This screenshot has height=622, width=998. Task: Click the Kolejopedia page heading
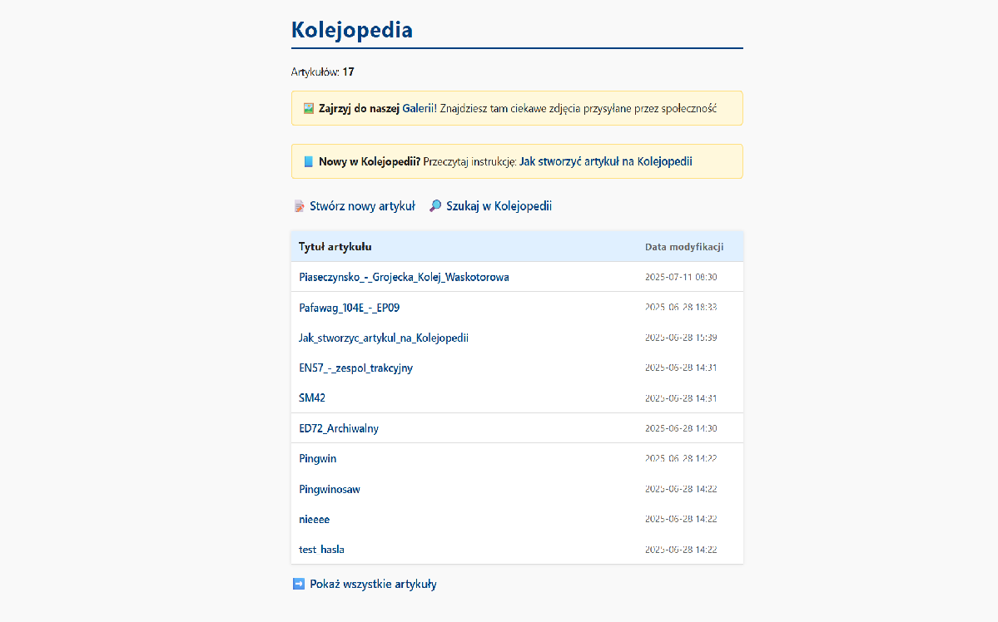tap(352, 30)
